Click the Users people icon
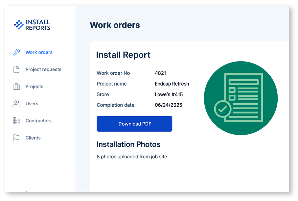This screenshot has width=298, height=201. click(x=16, y=103)
